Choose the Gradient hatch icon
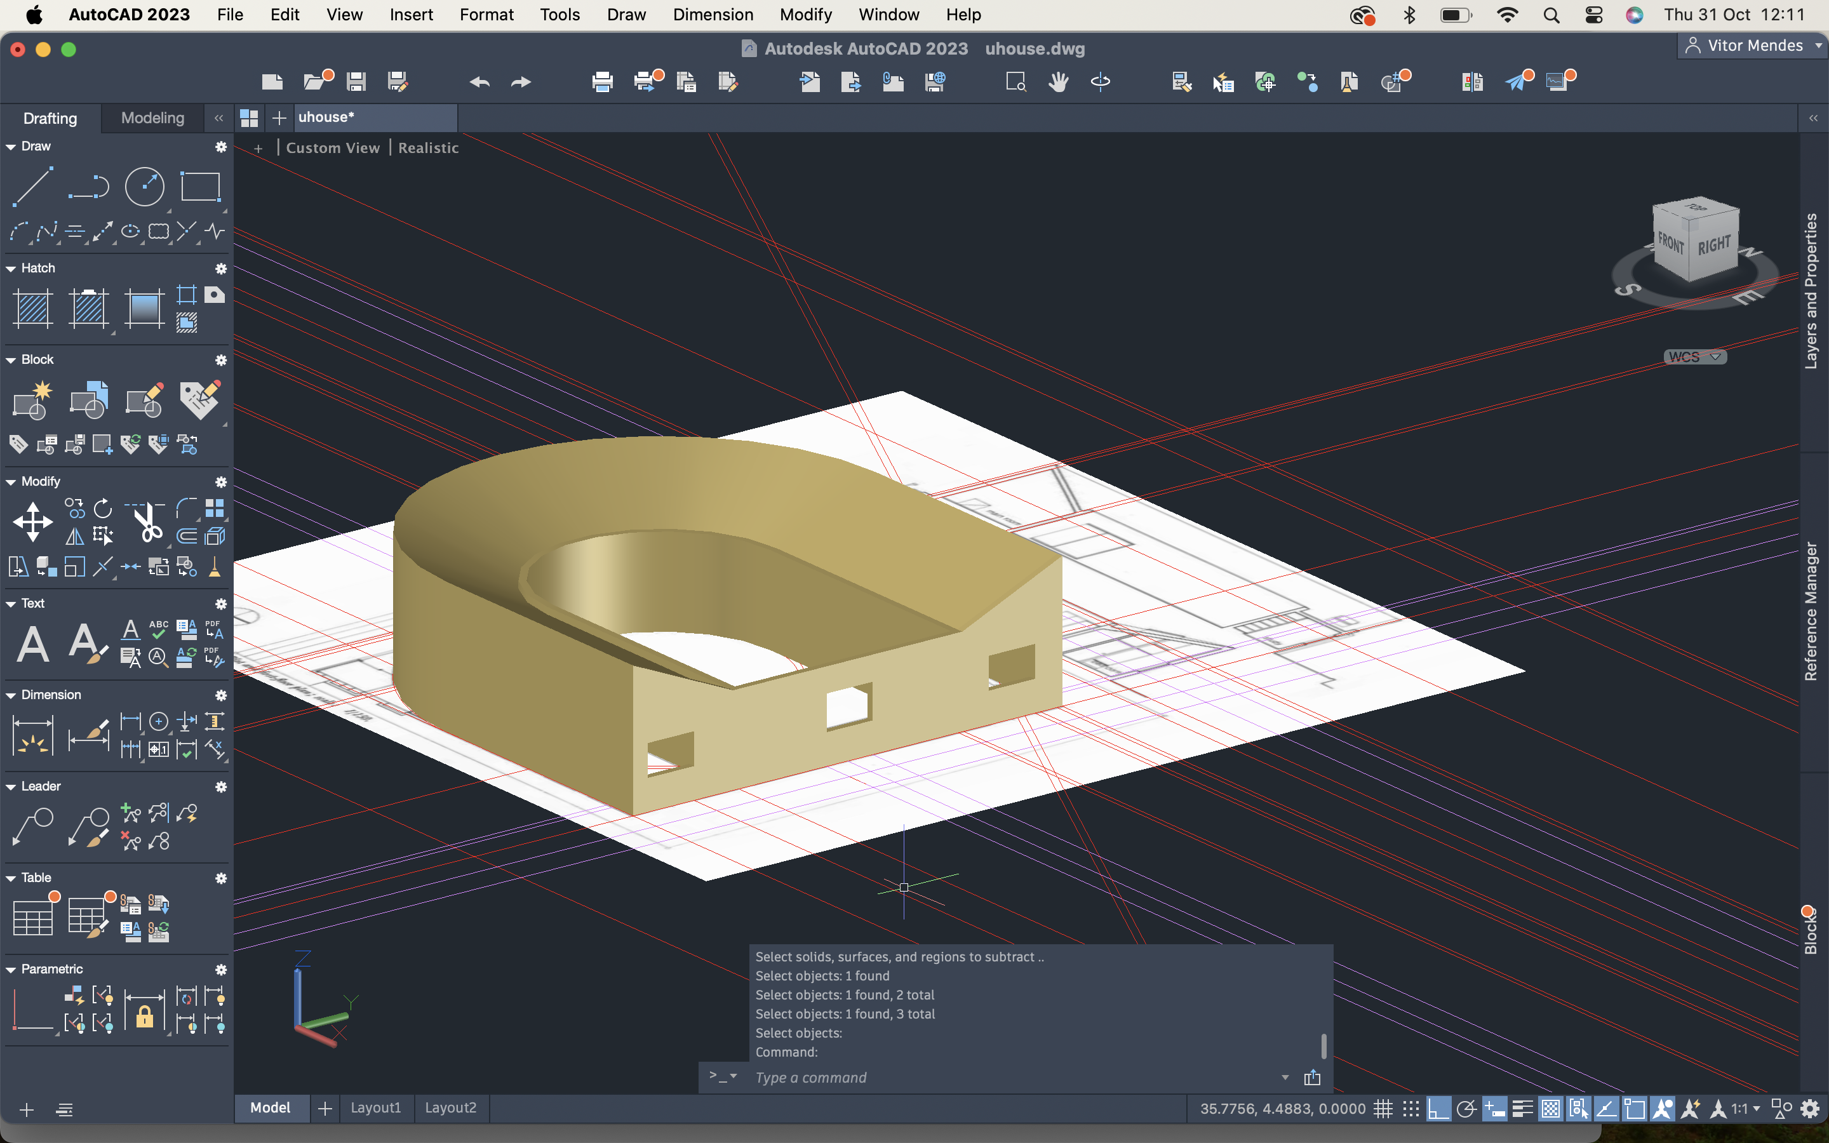1829x1143 pixels. 144,309
